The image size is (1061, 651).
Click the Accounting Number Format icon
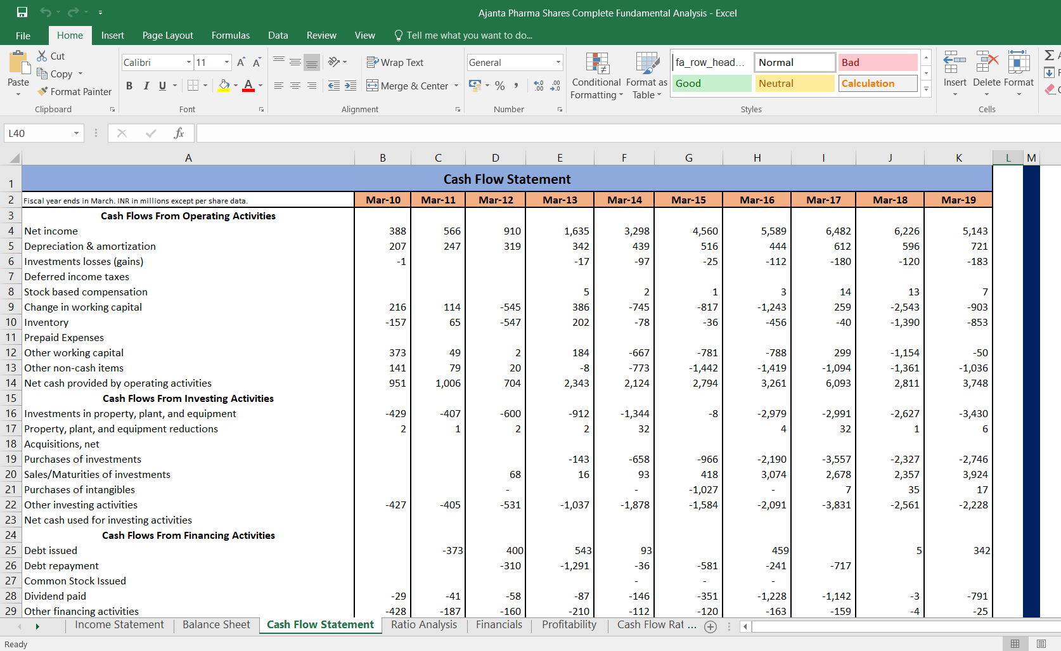click(x=475, y=86)
